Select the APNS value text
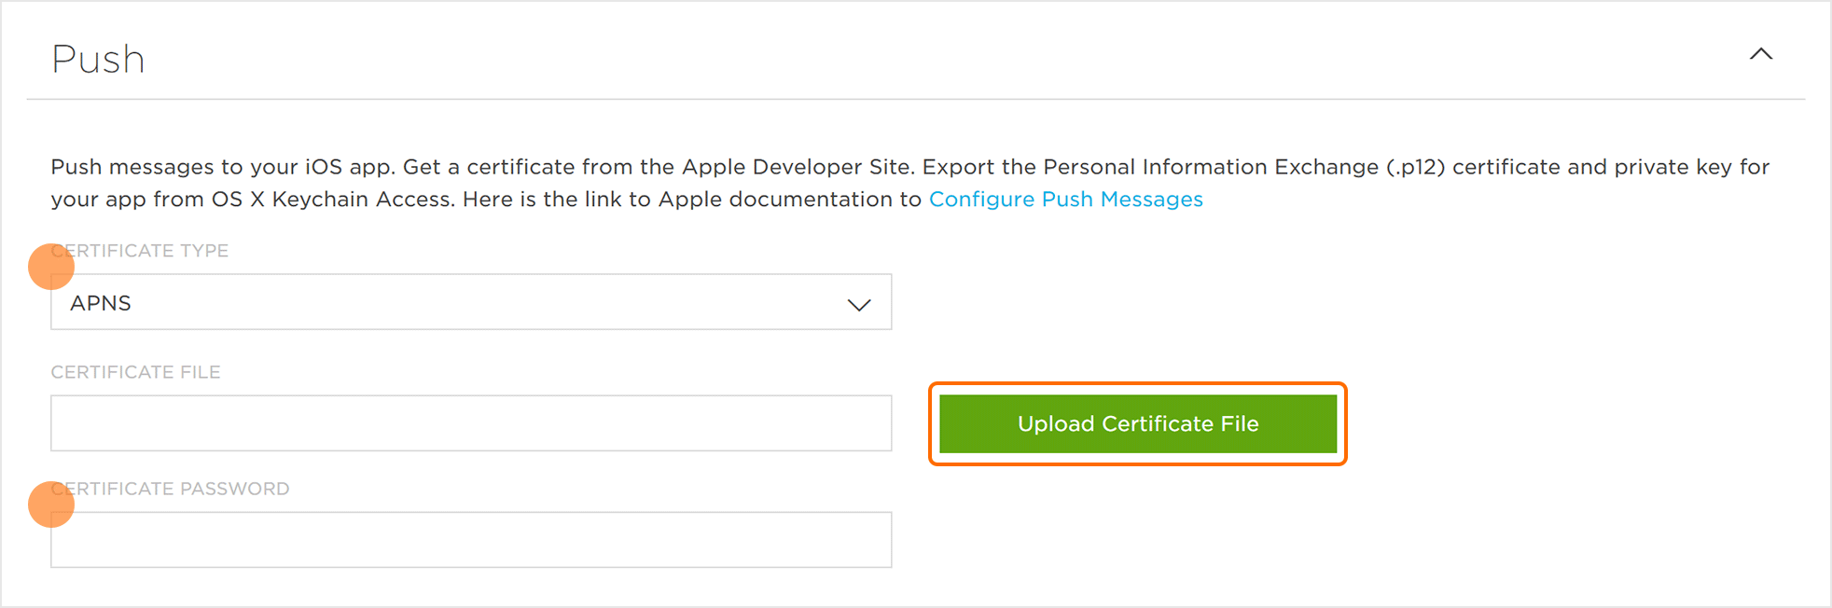The image size is (1832, 608). point(101,304)
